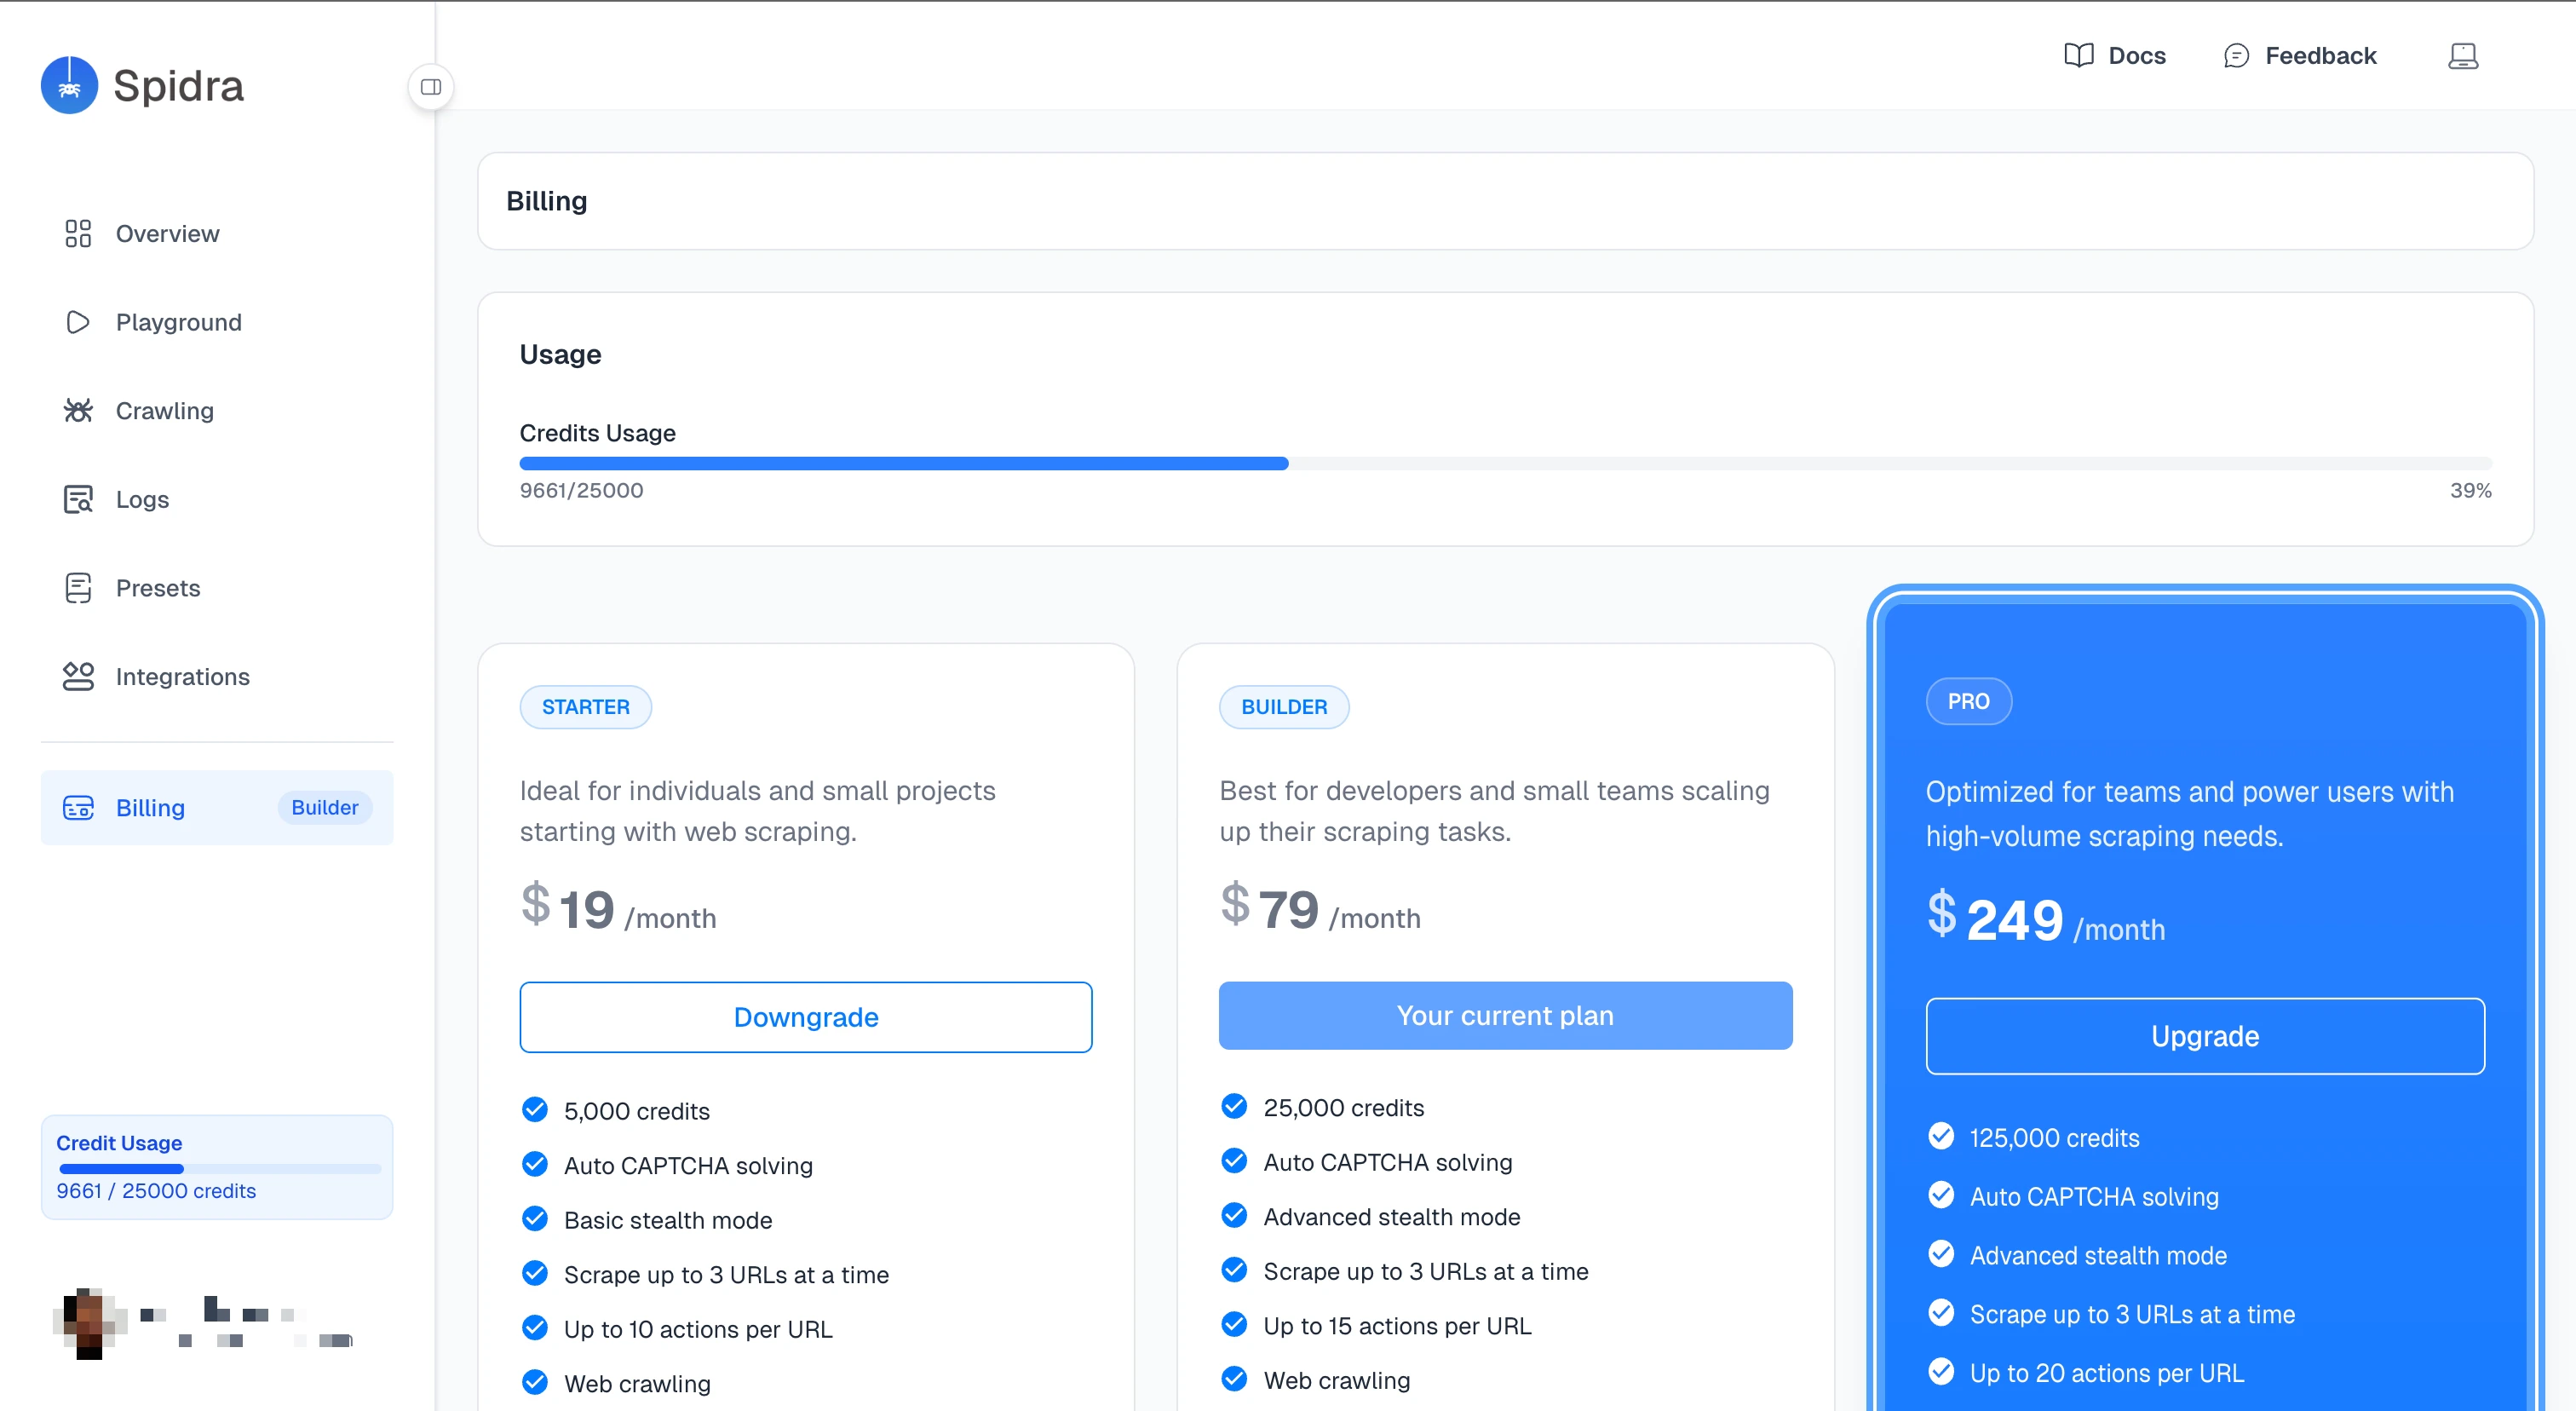Click the Builder badge next to Billing
Screen dimensions: 2576x1411
pyautogui.click(x=324, y=807)
